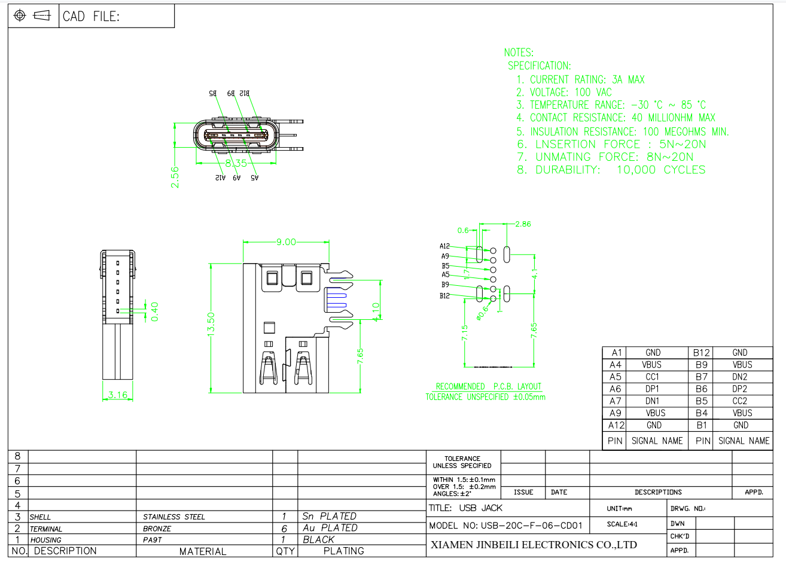Click the XIAMEN JINBEILI ELECTRONICS company name

coord(534,545)
